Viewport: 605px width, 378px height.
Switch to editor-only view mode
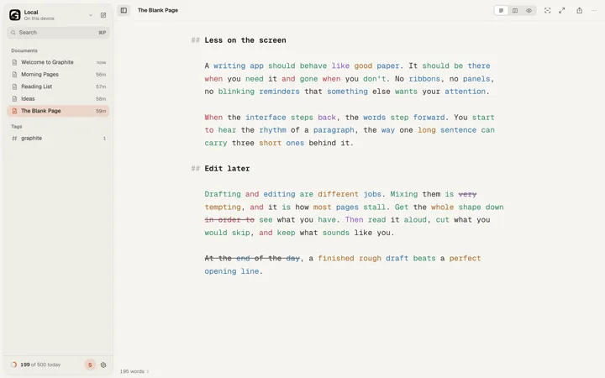point(501,10)
